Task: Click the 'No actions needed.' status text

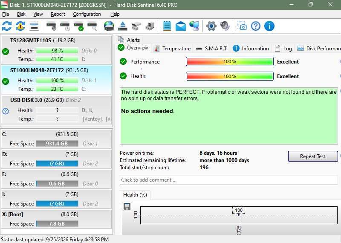Action: (x=147, y=111)
